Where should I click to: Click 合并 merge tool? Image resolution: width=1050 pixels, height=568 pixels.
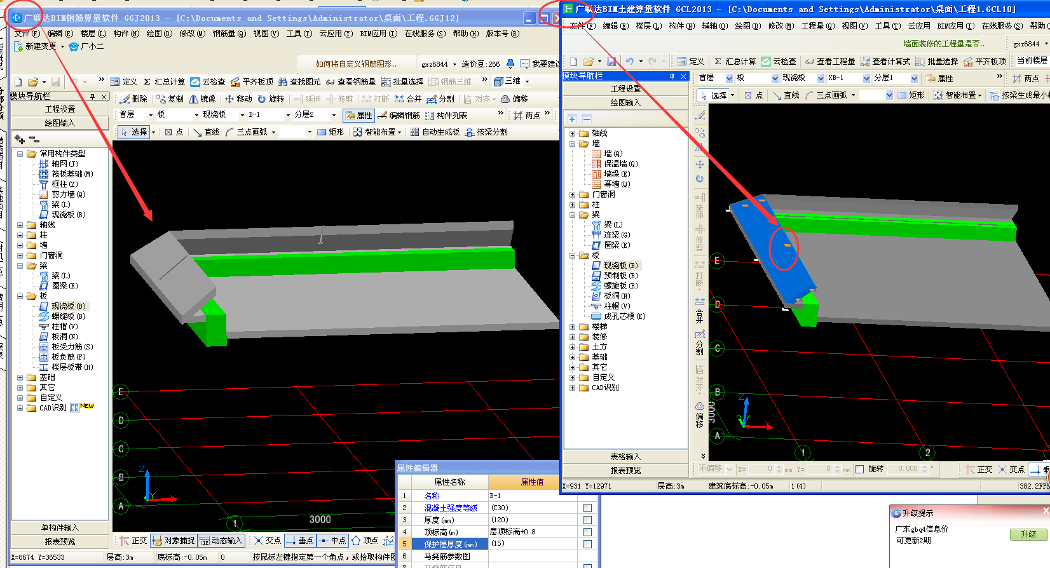[407, 98]
